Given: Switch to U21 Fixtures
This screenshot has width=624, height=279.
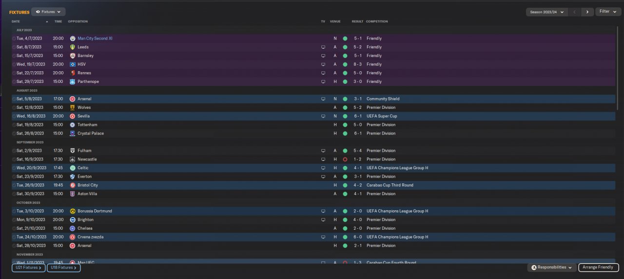Looking at the screenshot, I should tap(28, 267).
